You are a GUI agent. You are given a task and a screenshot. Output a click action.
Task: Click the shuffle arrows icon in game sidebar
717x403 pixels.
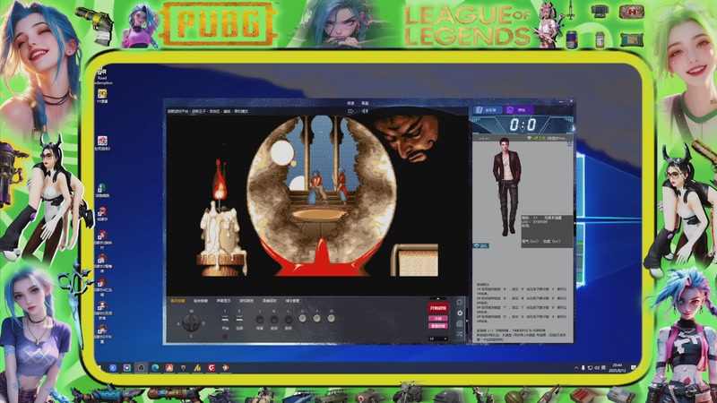click(x=460, y=334)
